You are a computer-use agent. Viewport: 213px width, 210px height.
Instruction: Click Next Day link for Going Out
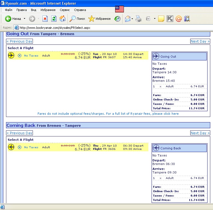tap(200, 41)
